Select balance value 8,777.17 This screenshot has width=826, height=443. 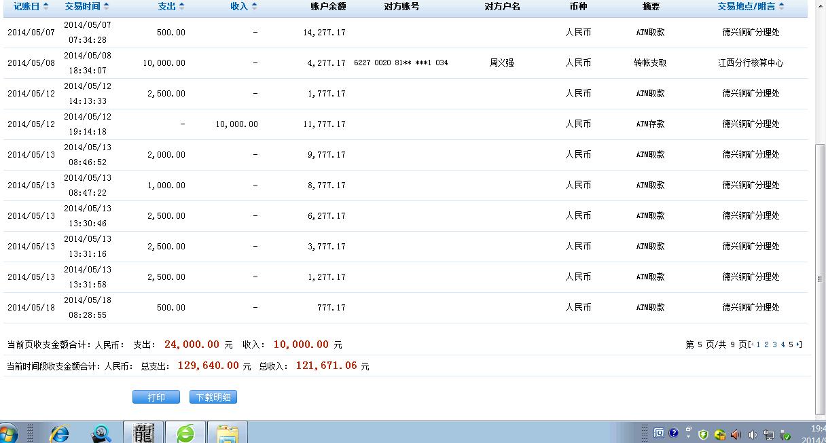point(327,185)
